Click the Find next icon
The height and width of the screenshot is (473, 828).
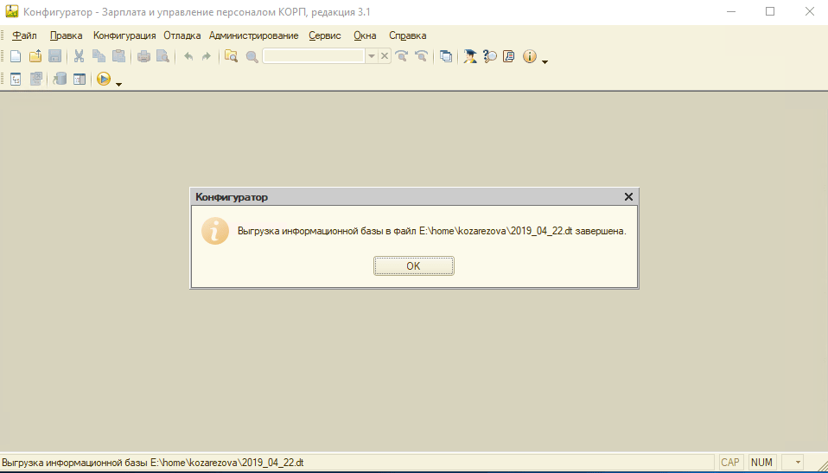[x=402, y=56]
